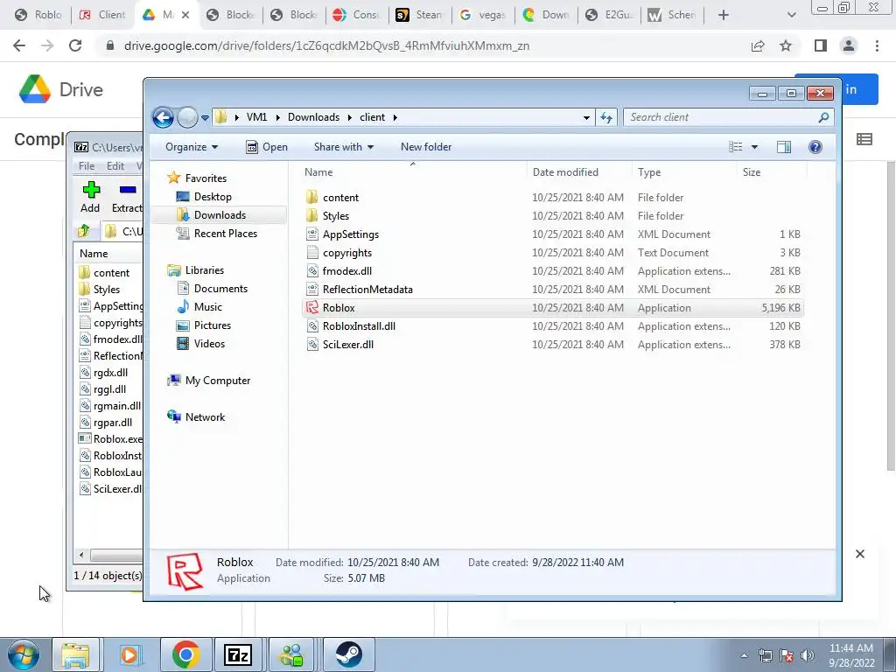Go up one folder in 7-Zip

(x=84, y=231)
